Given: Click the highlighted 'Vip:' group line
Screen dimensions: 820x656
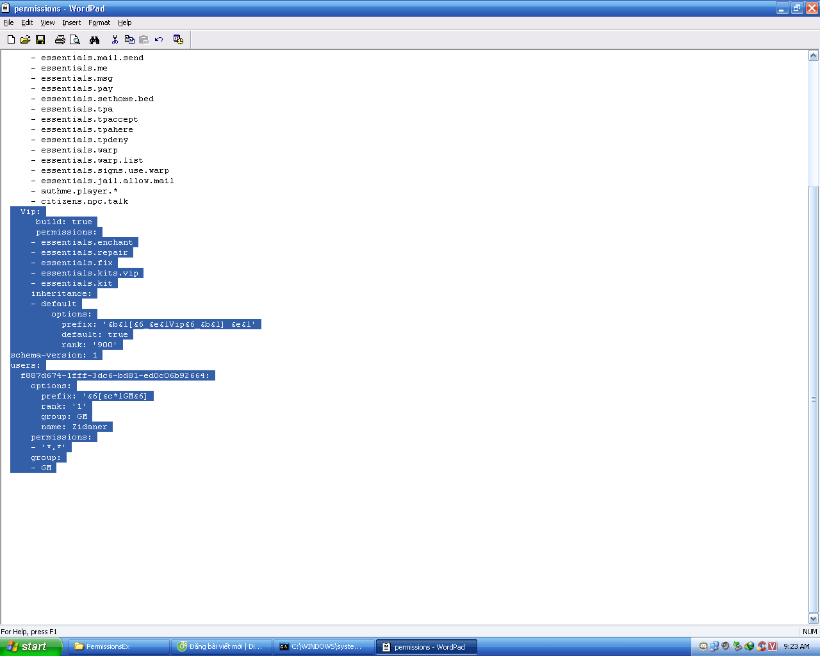Looking at the screenshot, I should point(30,211).
